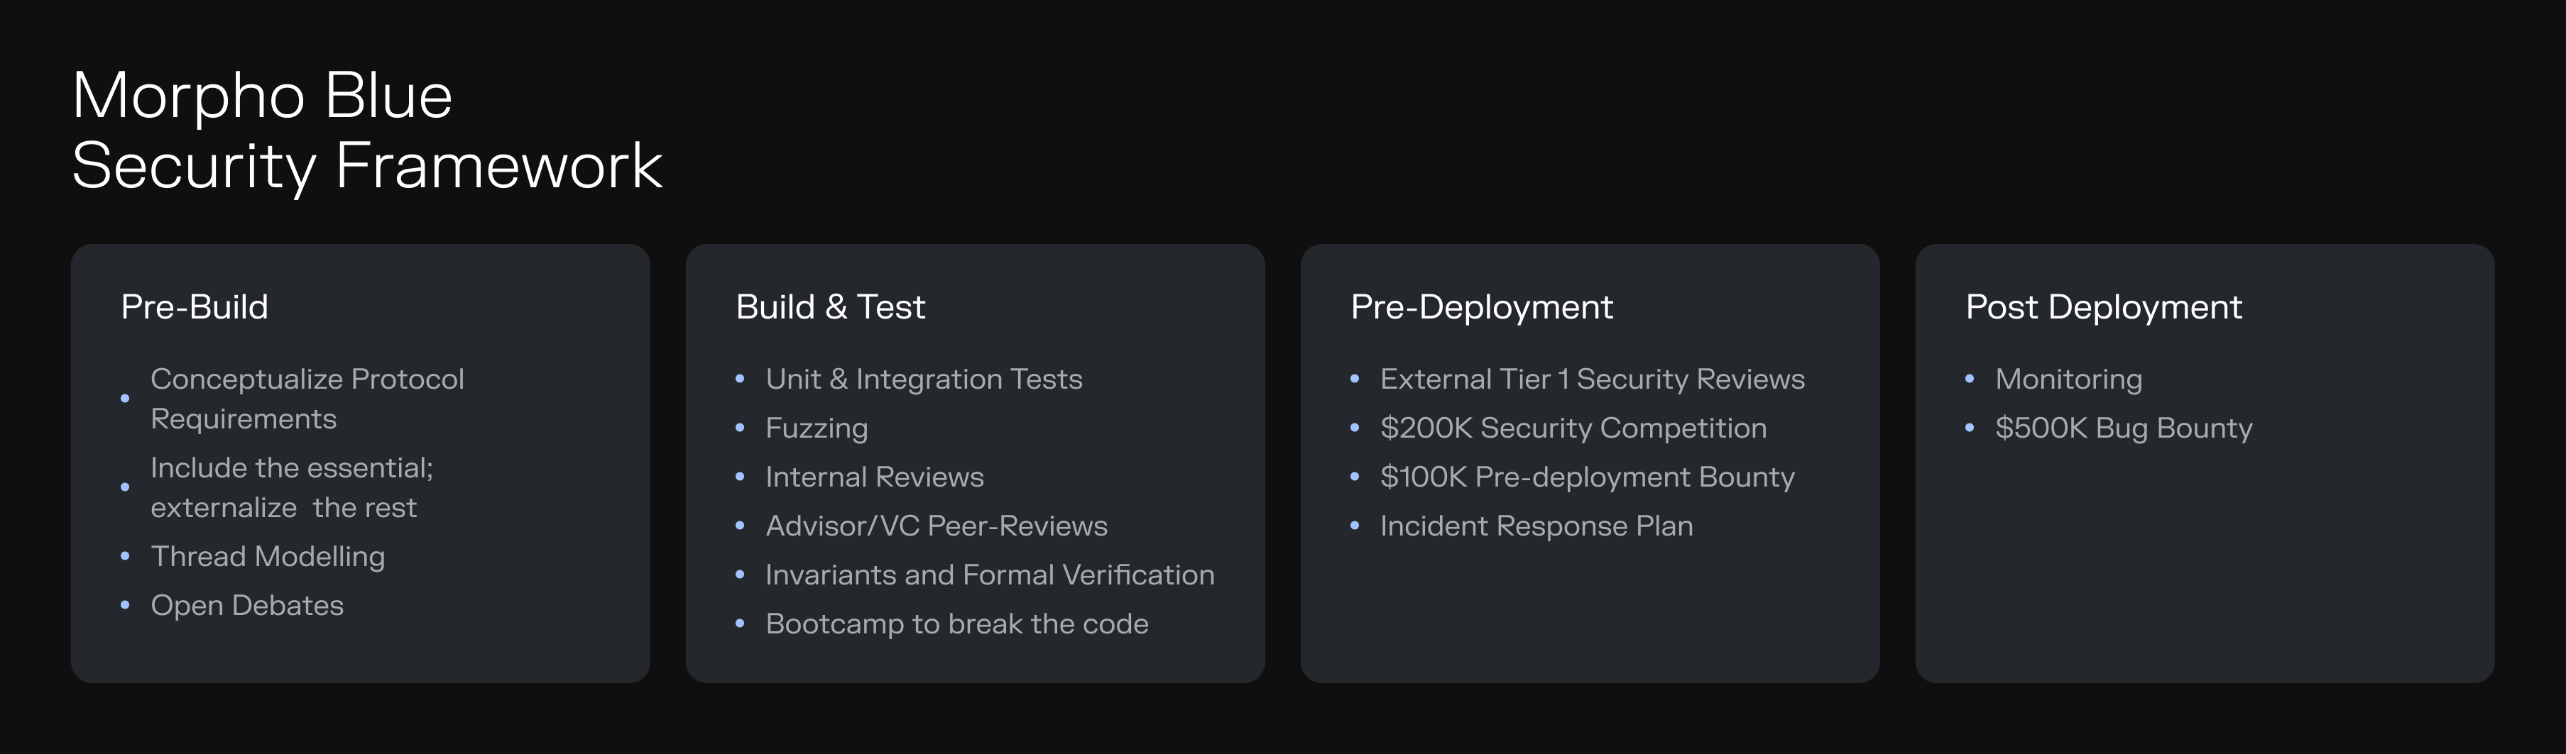Click Advisor/VC Peer-Reviews item
2566x754 pixels.
pos(935,525)
